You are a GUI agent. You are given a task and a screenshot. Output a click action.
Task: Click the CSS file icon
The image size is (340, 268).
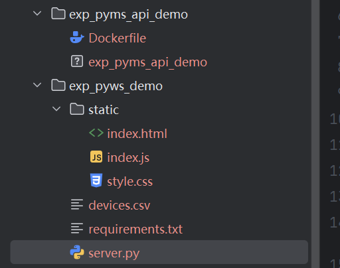96,180
